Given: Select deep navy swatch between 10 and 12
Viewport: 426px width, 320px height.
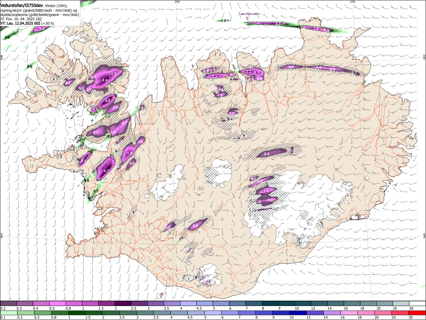Looking at the screenshot, I should pos(298,313).
